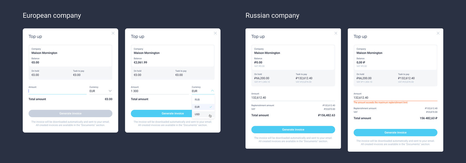Image resolution: width=466 pixels, height=163 pixels.
Task: Click the Amount field containing 1 300
Action: tap(159, 91)
